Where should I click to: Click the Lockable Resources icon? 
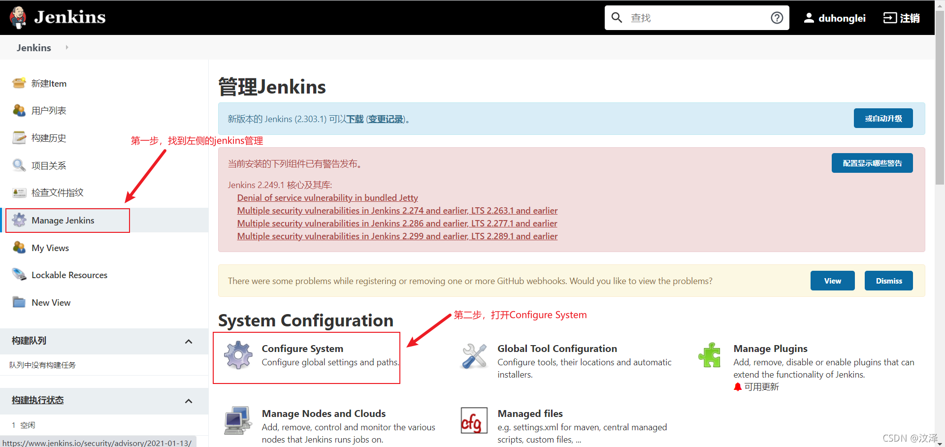pyautogui.click(x=19, y=275)
